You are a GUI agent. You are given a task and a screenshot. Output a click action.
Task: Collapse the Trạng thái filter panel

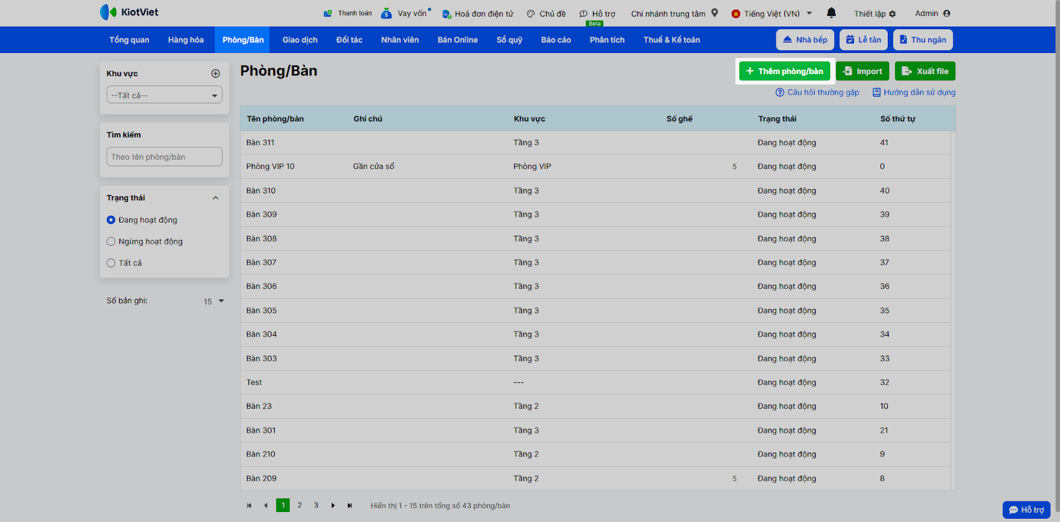215,198
